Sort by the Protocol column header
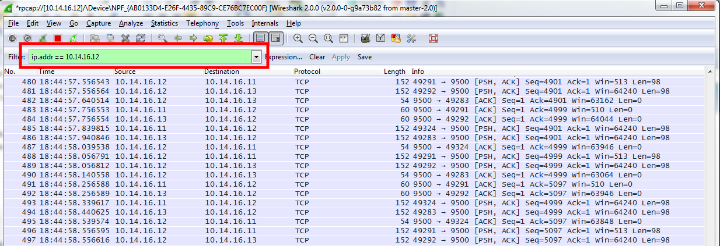The height and width of the screenshot is (246, 720). click(338, 72)
